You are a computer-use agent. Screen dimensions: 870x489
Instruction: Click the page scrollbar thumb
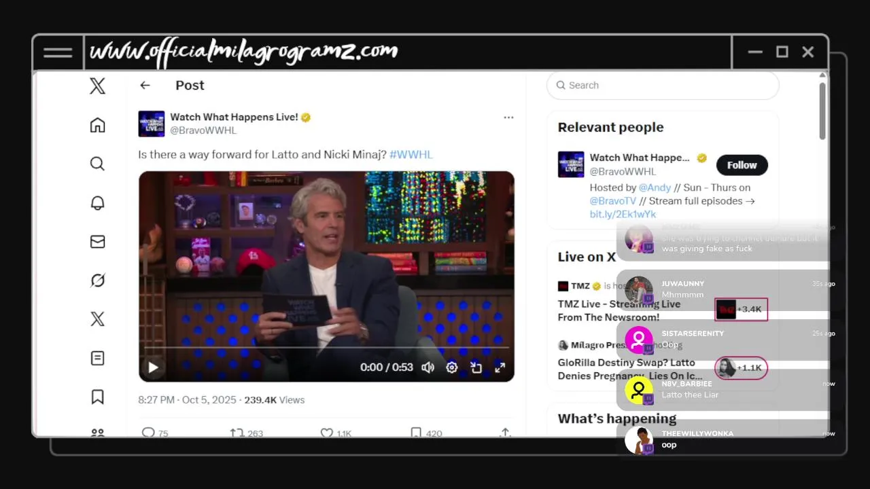coord(822,111)
